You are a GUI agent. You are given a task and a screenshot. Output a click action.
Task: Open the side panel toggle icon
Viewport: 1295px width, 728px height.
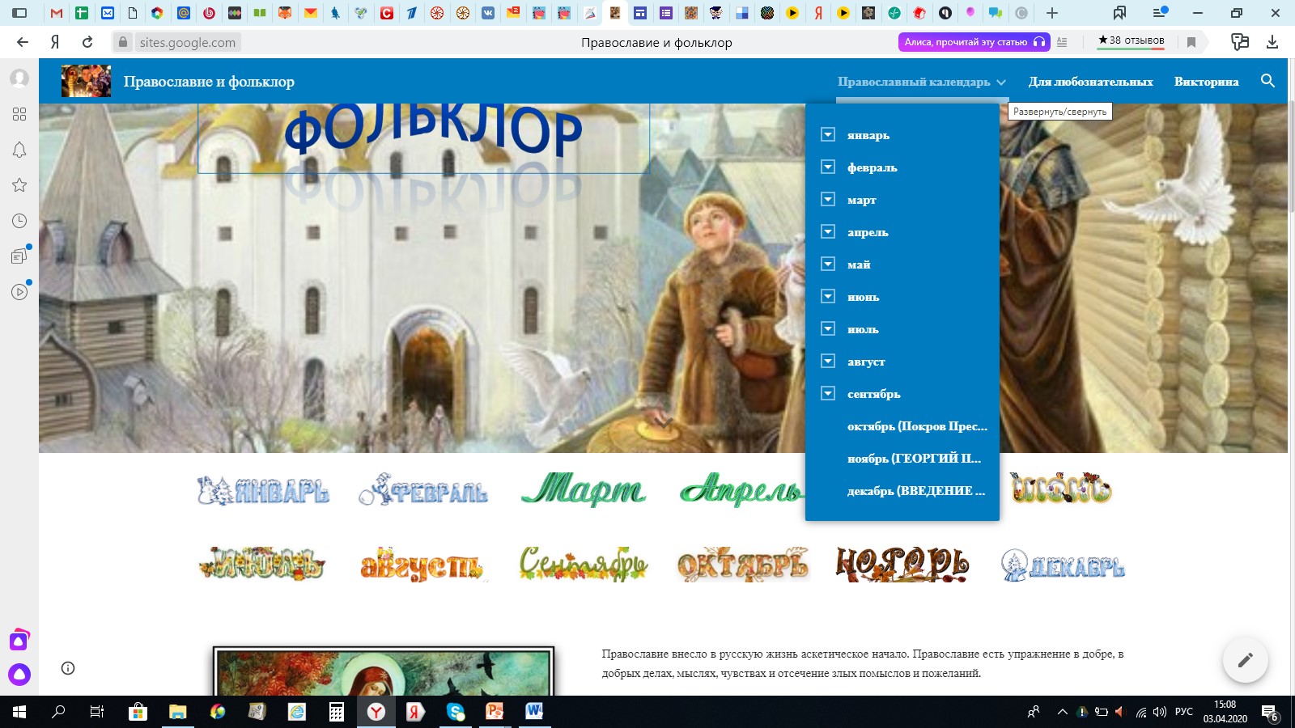pos(19,13)
